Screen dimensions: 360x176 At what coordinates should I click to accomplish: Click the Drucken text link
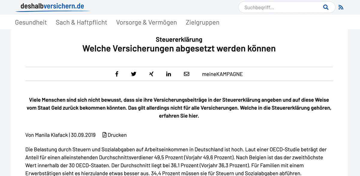tap(117, 135)
